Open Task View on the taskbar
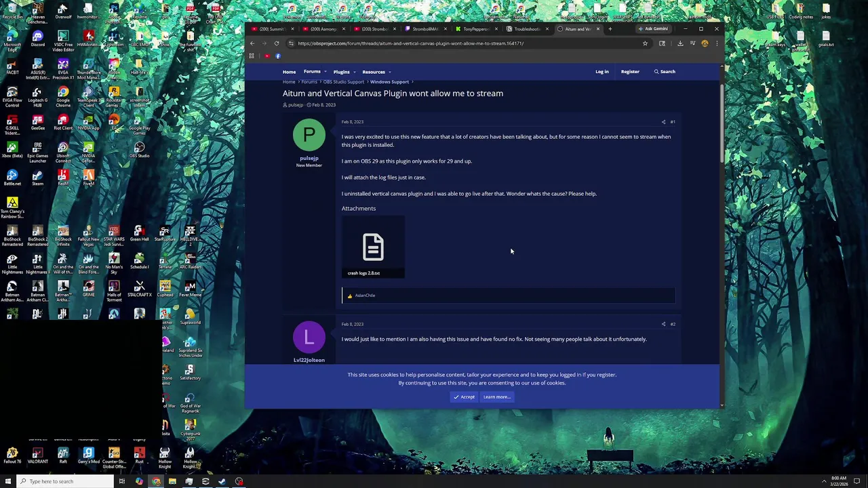 (121, 481)
